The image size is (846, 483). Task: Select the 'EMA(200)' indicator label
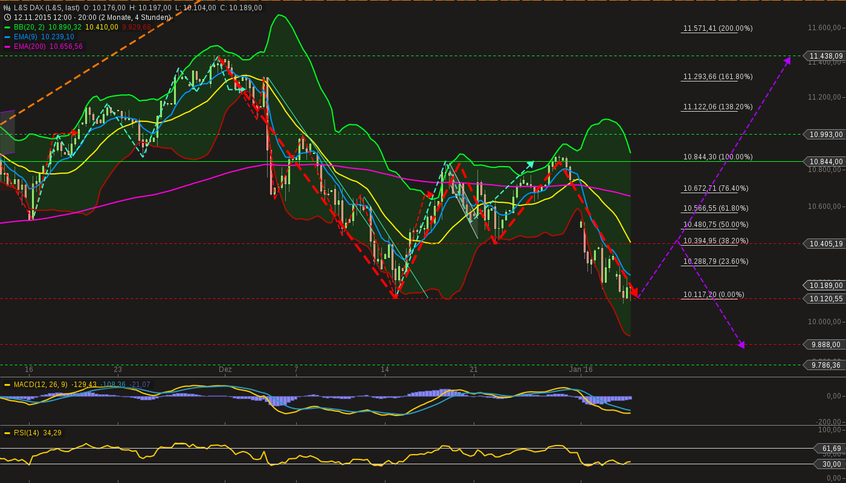pos(30,46)
